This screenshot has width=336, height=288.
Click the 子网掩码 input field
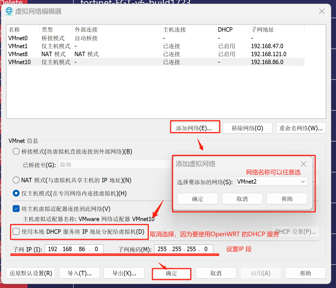184,249
